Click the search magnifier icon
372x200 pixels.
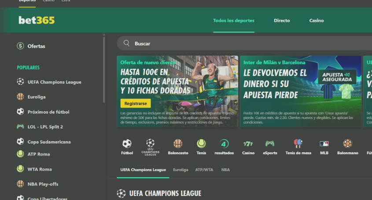[x=126, y=43]
